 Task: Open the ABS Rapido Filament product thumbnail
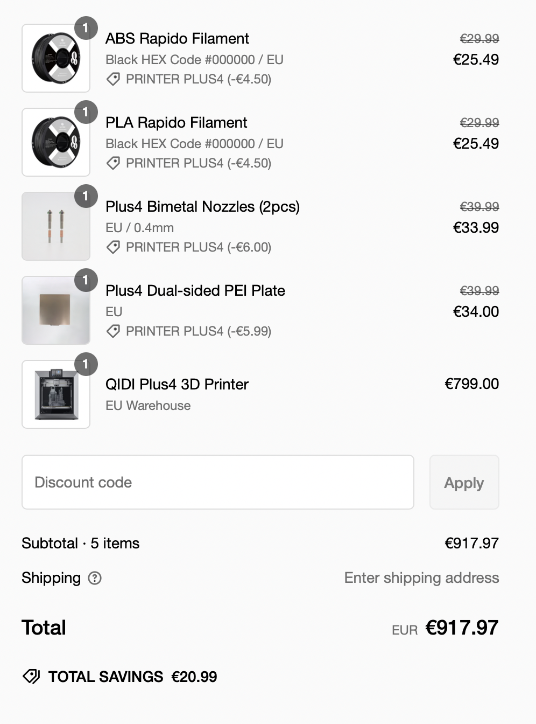55,58
